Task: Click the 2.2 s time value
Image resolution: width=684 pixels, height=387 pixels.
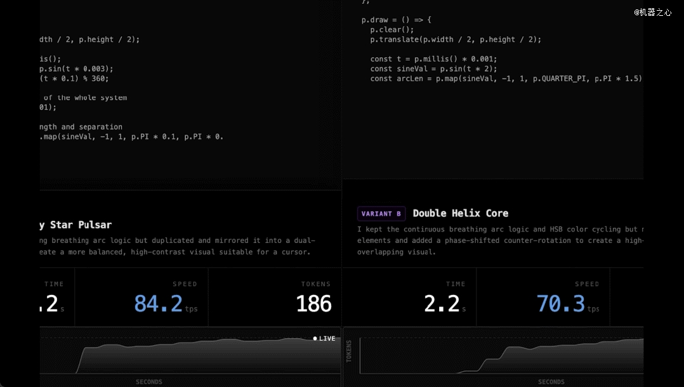Action: pos(441,304)
